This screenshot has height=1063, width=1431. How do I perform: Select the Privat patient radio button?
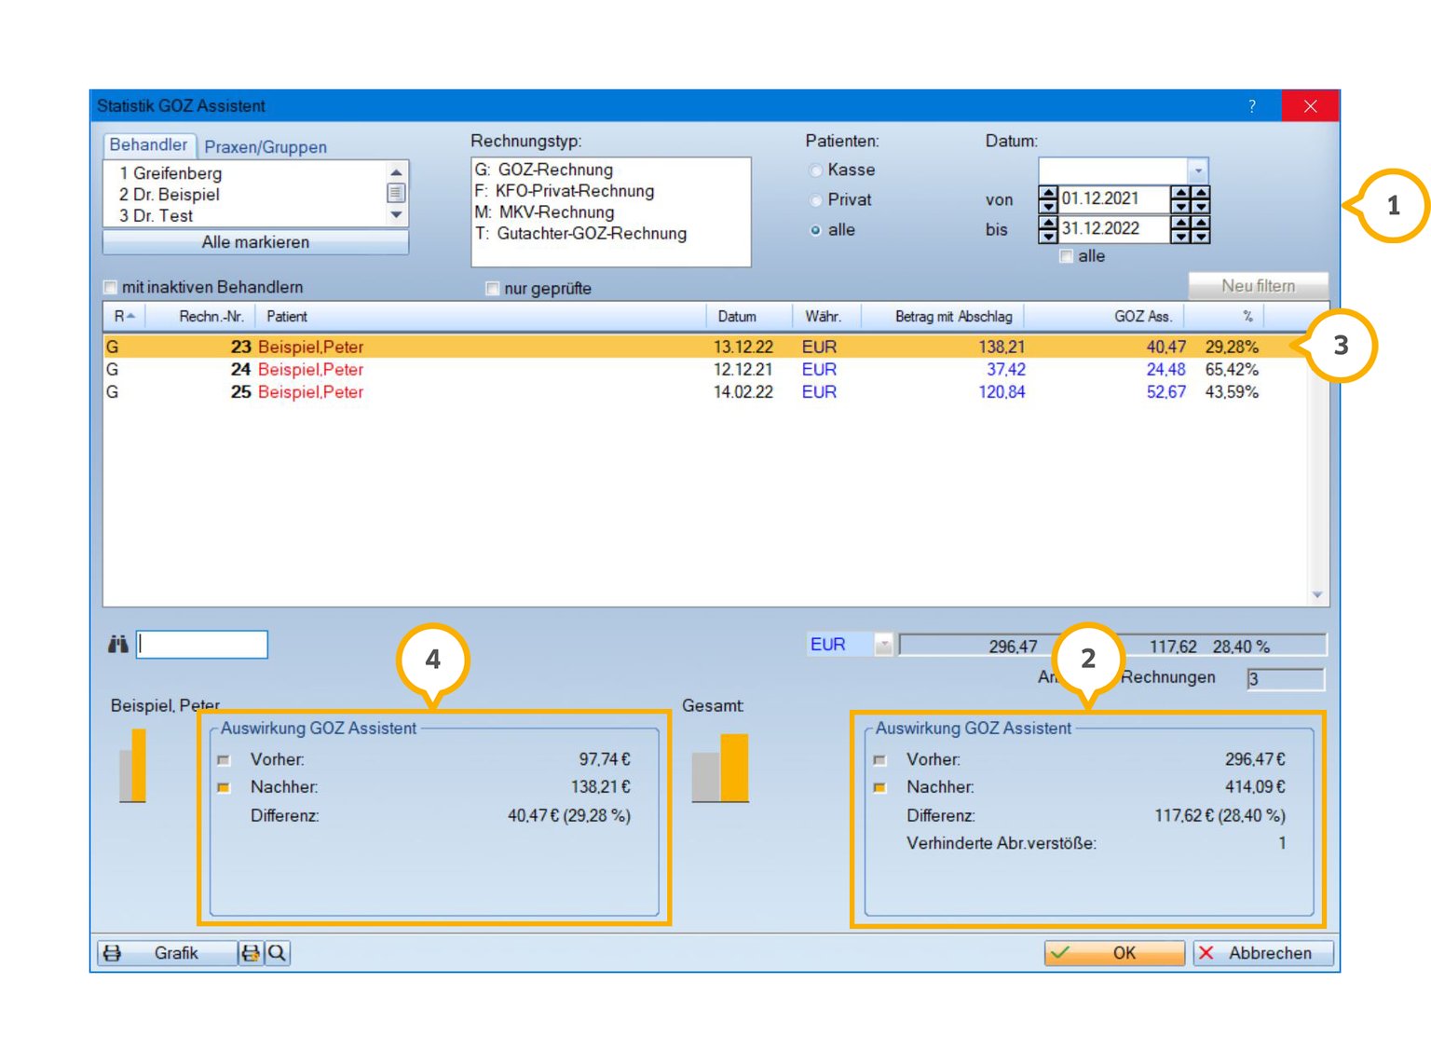816,200
